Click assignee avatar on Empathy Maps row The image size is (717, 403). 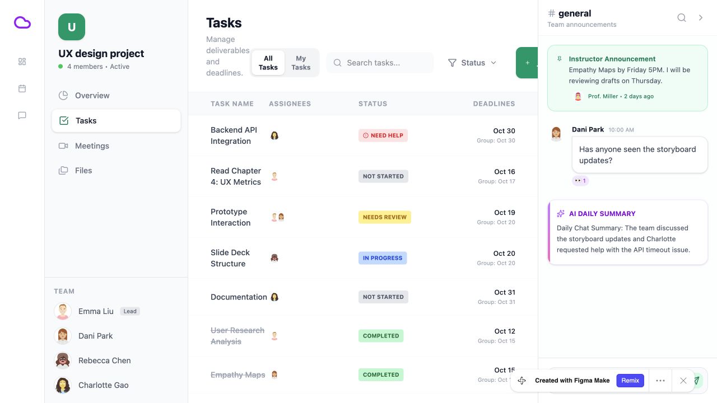click(274, 375)
